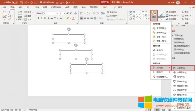Click the Underline text icon
This screenshot has height=111, width=195.
coord(45,18)
